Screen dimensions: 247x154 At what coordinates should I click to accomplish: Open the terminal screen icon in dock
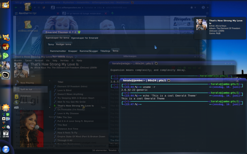point(6,75)
